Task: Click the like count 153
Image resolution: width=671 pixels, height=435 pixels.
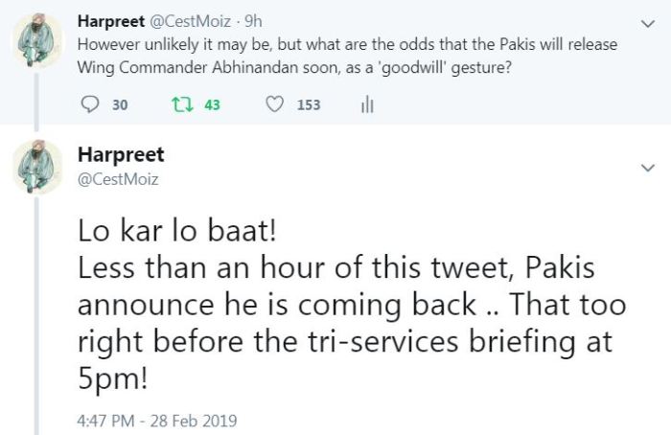Action: coord(309,104)
